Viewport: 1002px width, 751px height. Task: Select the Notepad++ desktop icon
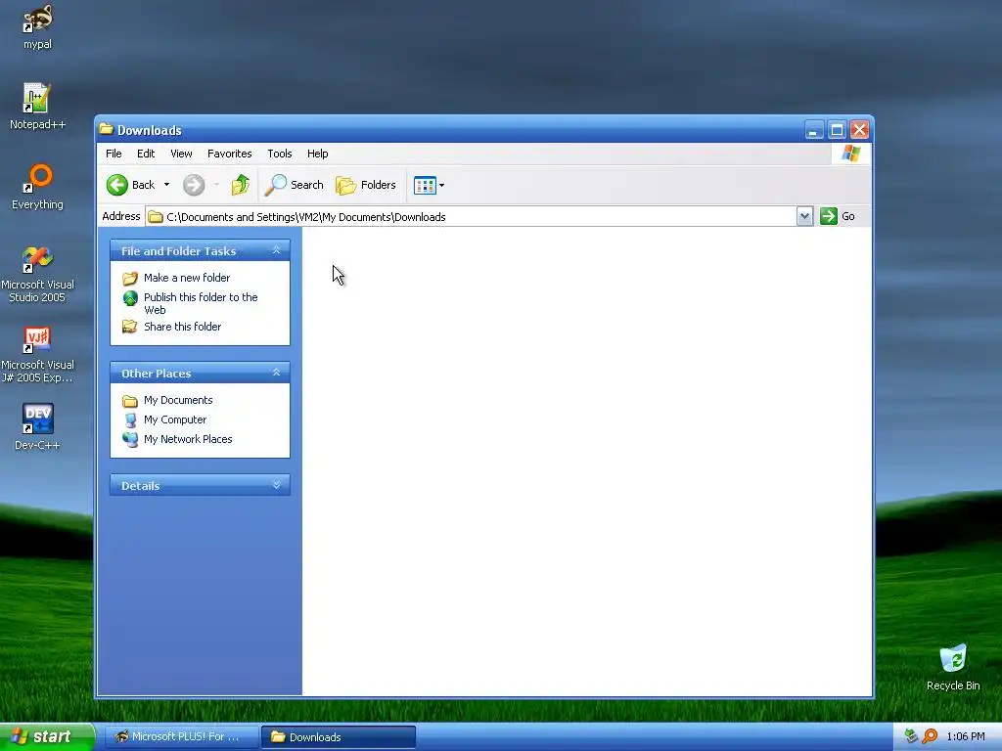coord(37,107)
